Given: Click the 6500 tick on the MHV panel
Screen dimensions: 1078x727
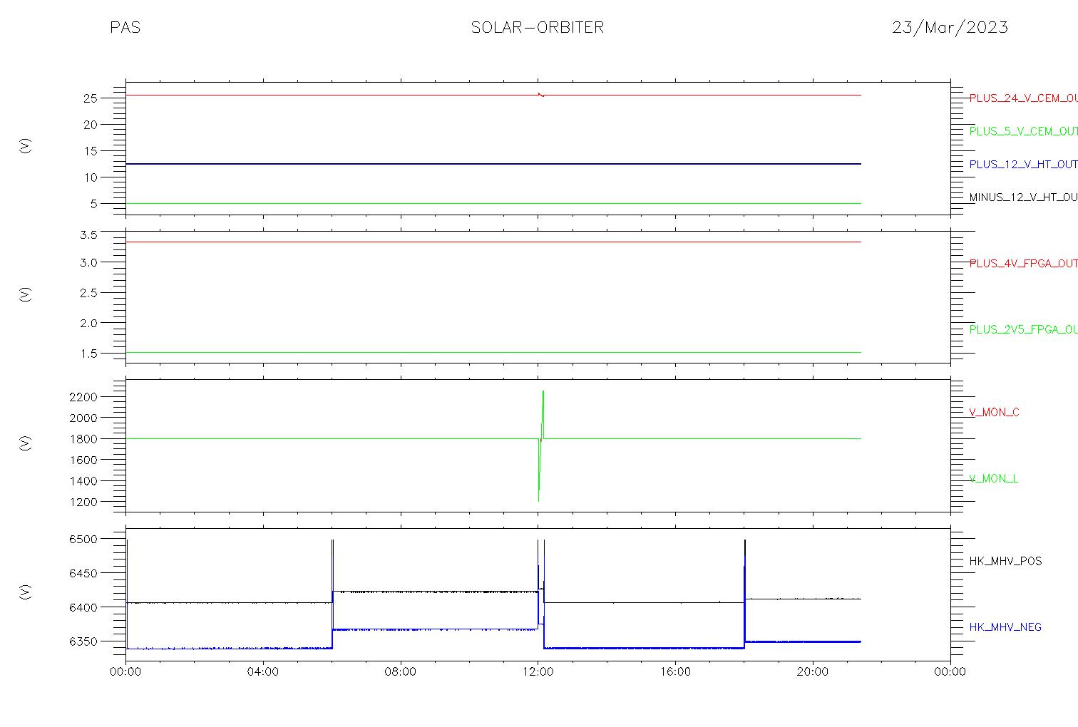Looking at the screenshot, I should pyautogui.click(x=83, y=540).
